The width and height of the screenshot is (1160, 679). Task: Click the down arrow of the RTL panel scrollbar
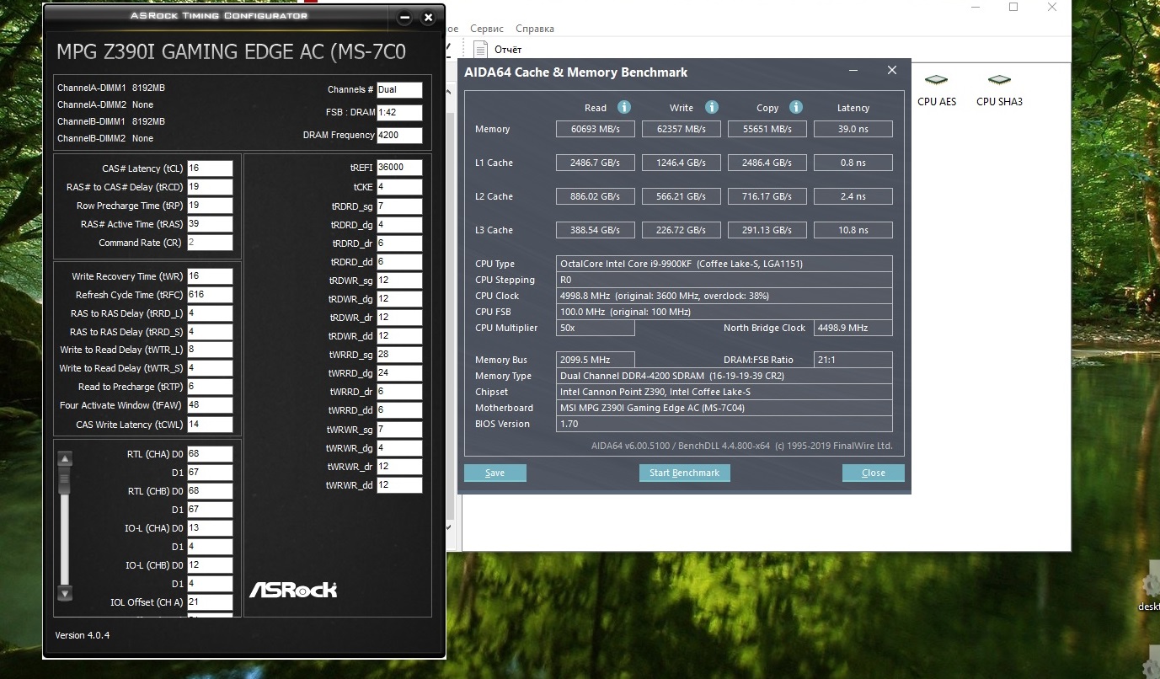click(x=65, y=592)
